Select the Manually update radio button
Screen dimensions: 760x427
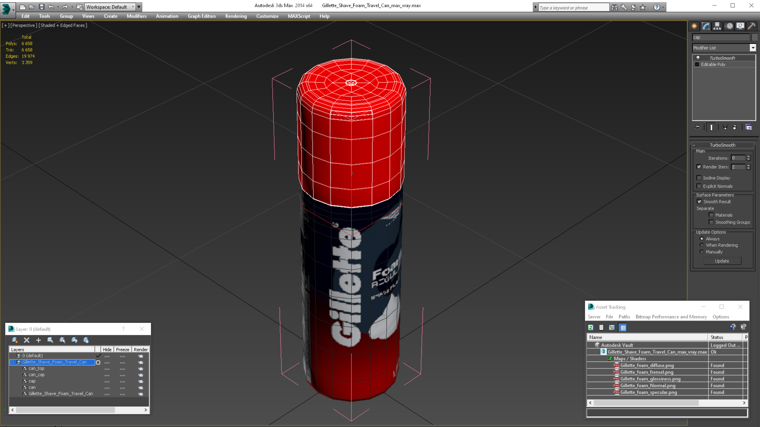click(x=702, y=252)
